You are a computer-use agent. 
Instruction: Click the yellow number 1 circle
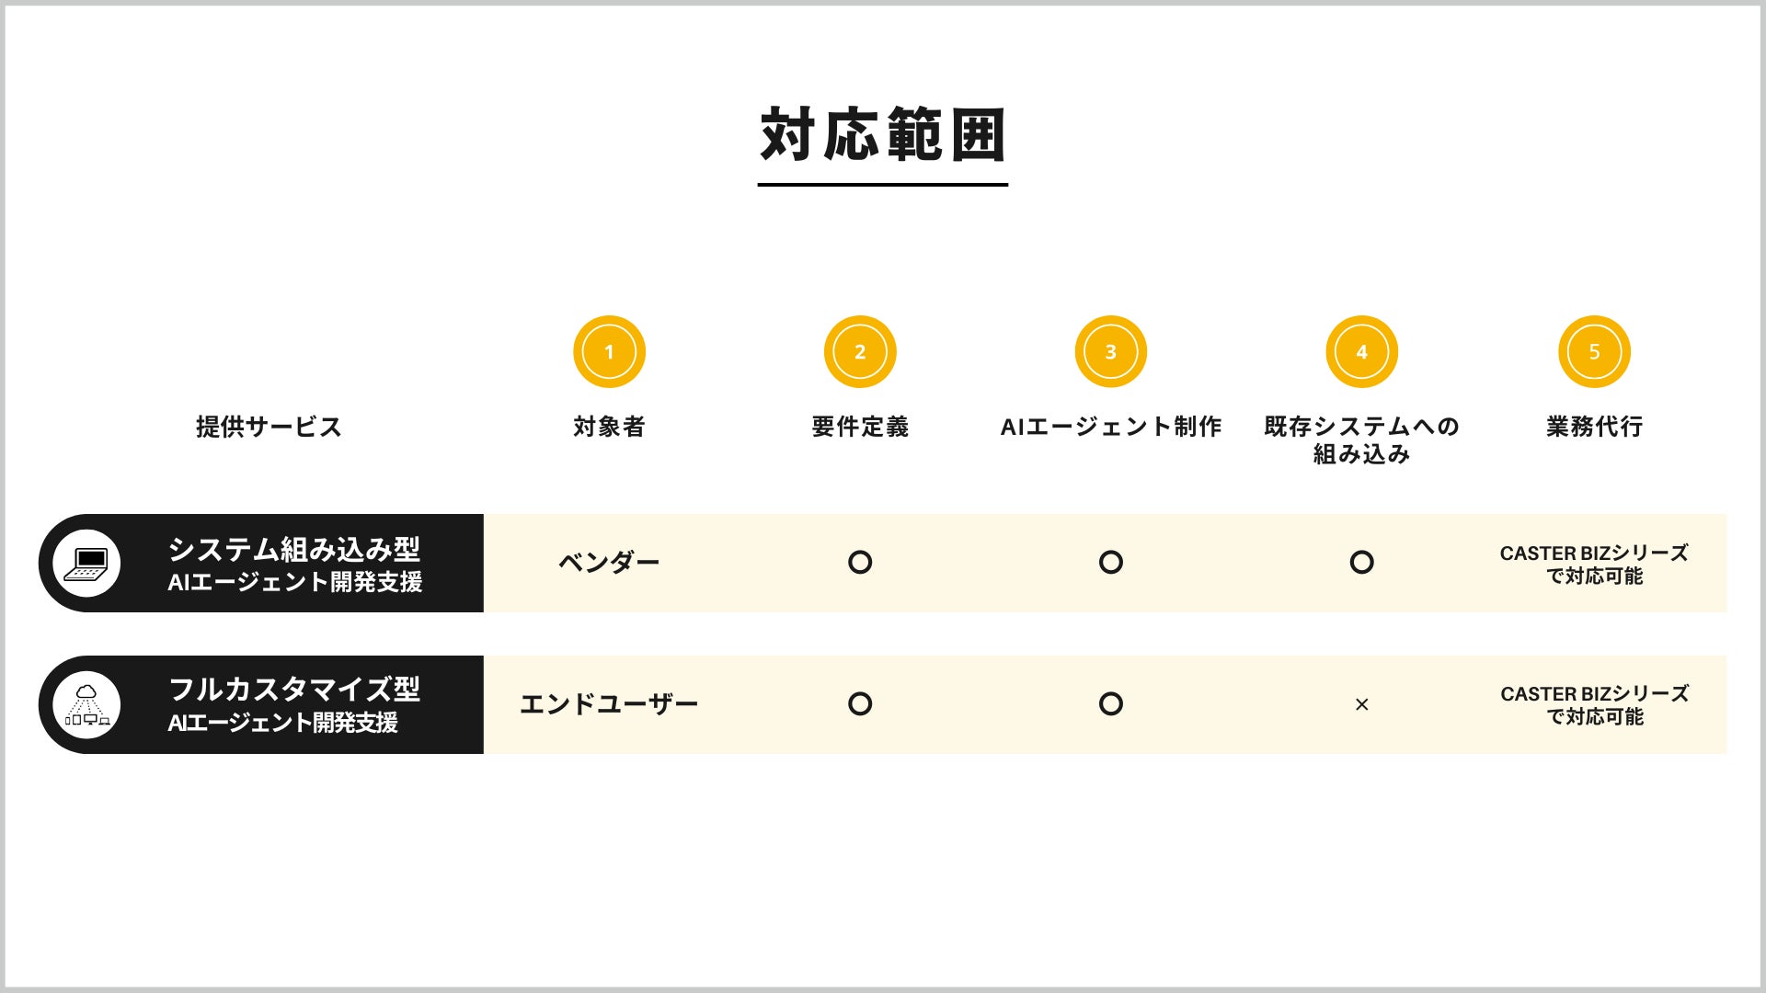click(x=609, y=352)
